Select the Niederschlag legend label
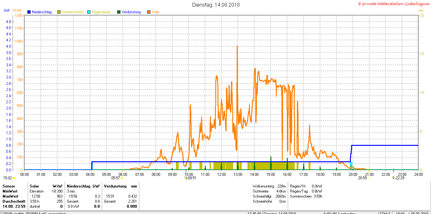The width and height of the screenshot is (440, 214). click(x=42, y=12)
